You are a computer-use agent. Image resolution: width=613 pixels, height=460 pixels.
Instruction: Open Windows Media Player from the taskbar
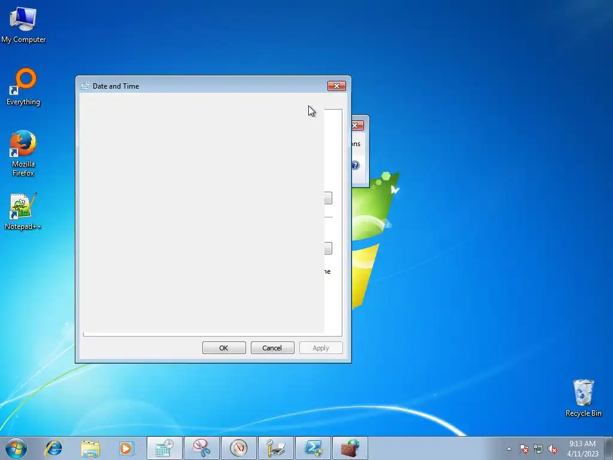tap(127, 448)
